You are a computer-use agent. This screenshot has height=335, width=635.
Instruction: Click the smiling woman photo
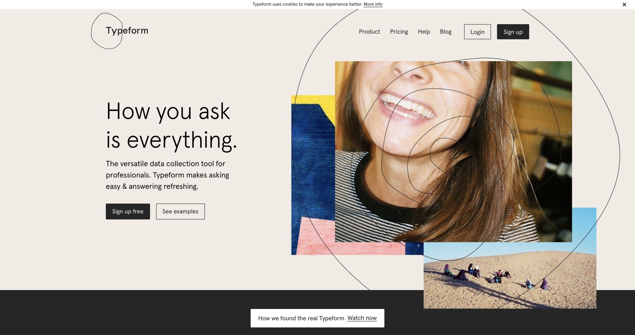(453, 152)
